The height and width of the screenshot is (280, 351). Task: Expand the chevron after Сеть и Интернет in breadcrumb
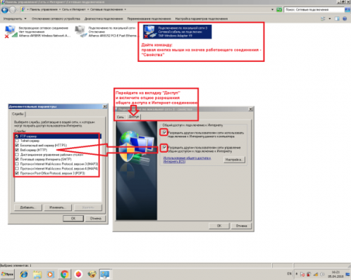88,10
